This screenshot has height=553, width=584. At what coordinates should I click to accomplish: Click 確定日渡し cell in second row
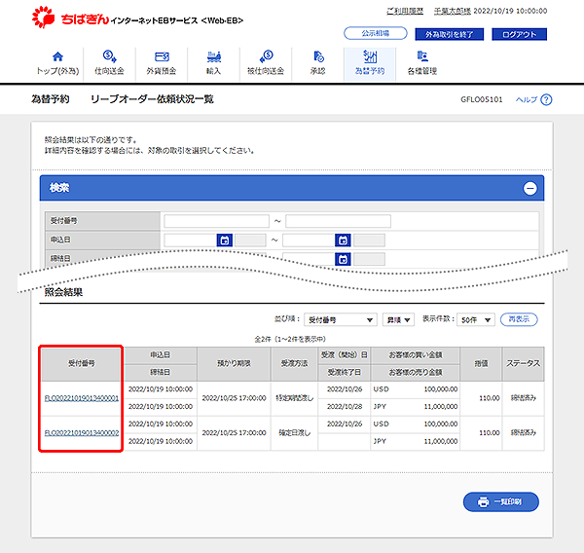pos(294,433)
